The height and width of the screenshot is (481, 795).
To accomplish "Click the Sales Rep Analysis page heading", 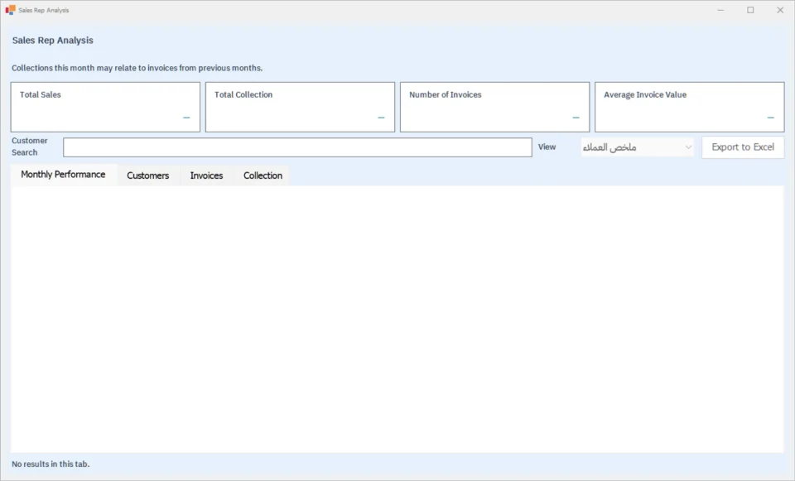I will coord(53,41).
